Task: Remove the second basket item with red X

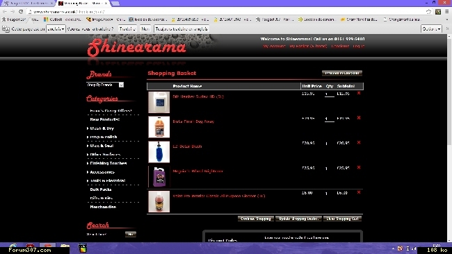Action: [x=359, y=118]
